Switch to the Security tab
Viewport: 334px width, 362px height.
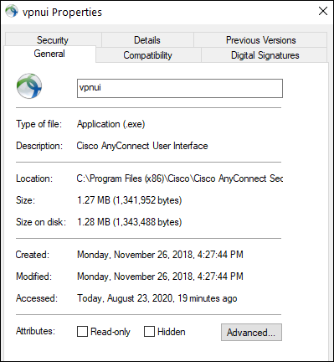click(x=53, y=40)
